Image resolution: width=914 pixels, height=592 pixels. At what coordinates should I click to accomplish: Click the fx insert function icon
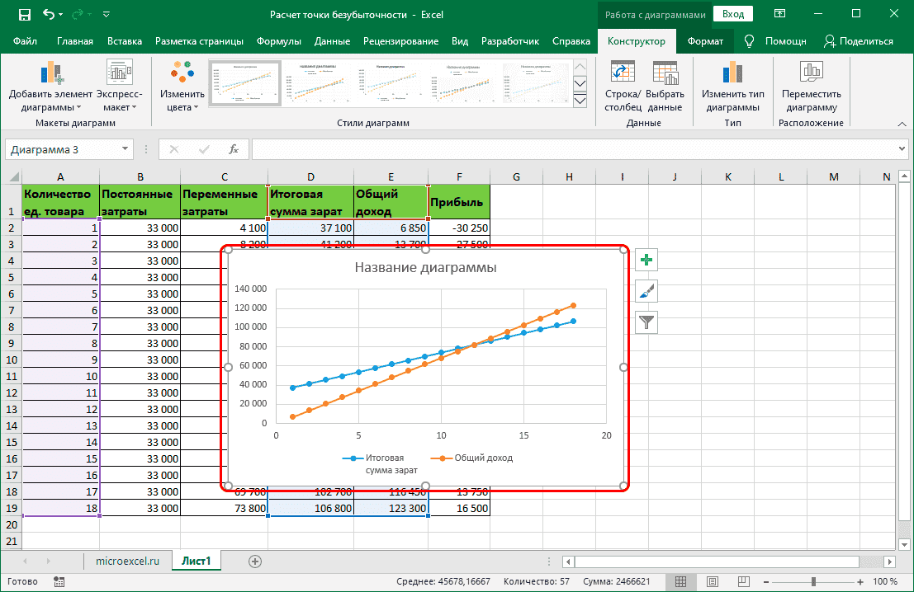click(234, 149)
